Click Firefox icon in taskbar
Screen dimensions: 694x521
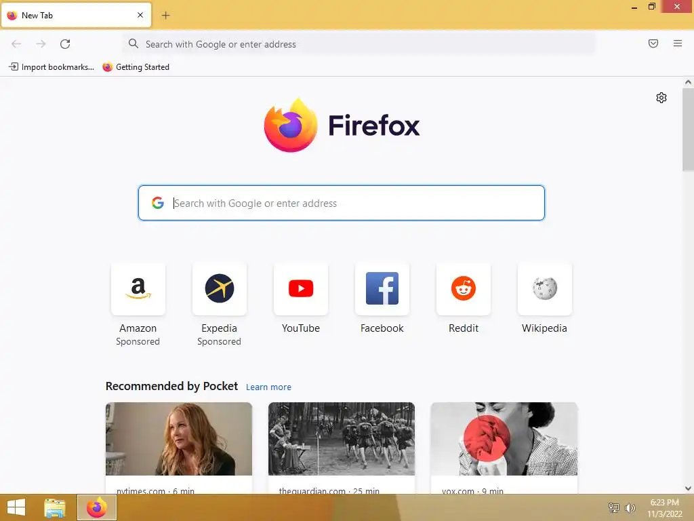(x=97, y=507)
